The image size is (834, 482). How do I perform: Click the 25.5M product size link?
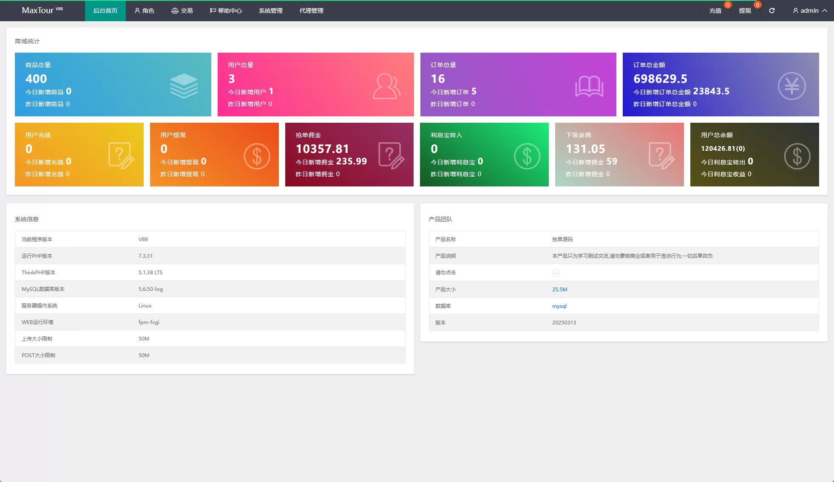point(559,290)
